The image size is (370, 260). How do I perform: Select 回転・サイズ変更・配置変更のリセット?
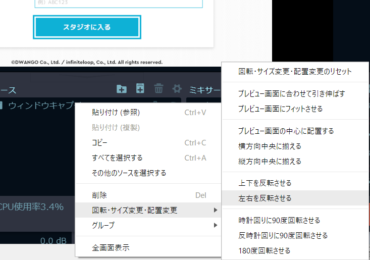pyautogui.click(x=295, y=71)
